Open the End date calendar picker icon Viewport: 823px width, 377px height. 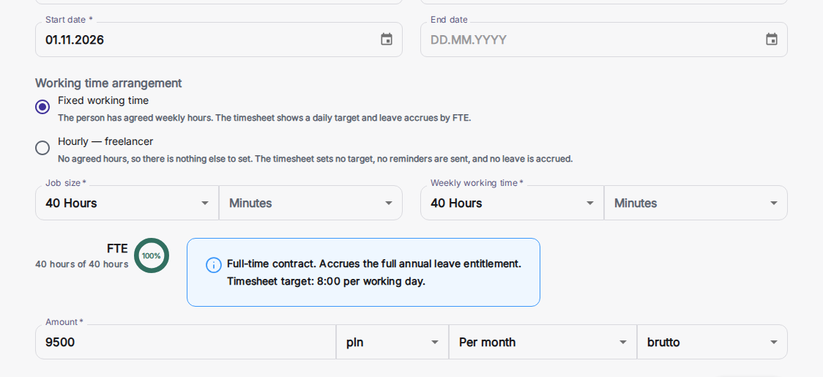(x=771, y=40)
